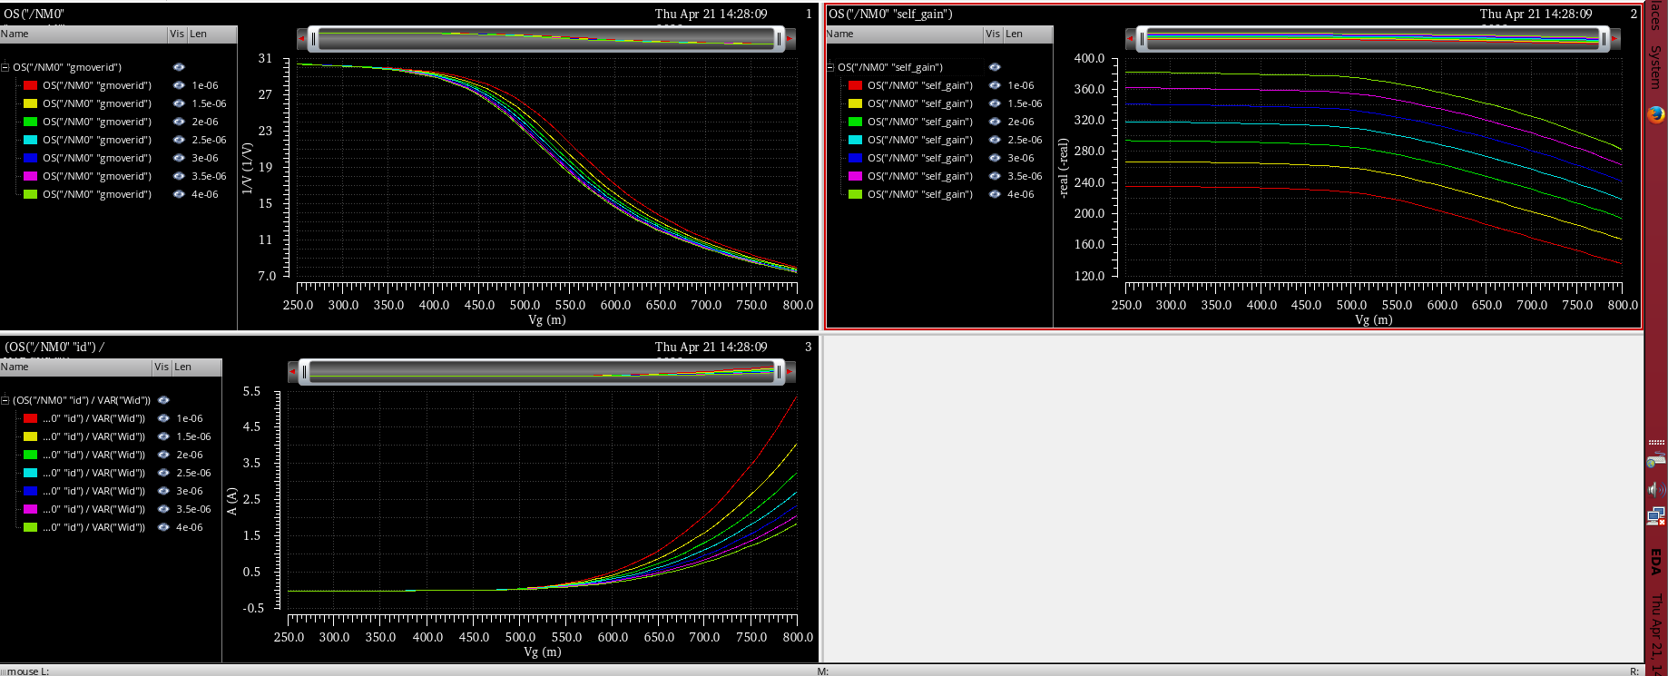This screenshot has height=676, width=1668.
Task: Click right arrow of self_gain zoom slider
Action: [x=1615, y=39]
